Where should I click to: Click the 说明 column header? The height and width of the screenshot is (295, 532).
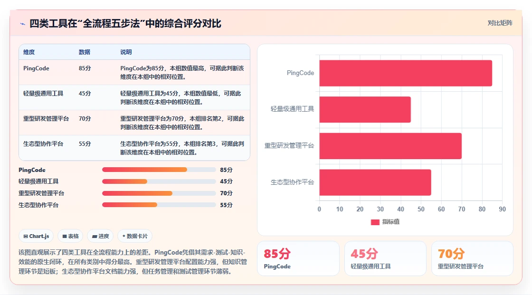click(x=126, y=52)
